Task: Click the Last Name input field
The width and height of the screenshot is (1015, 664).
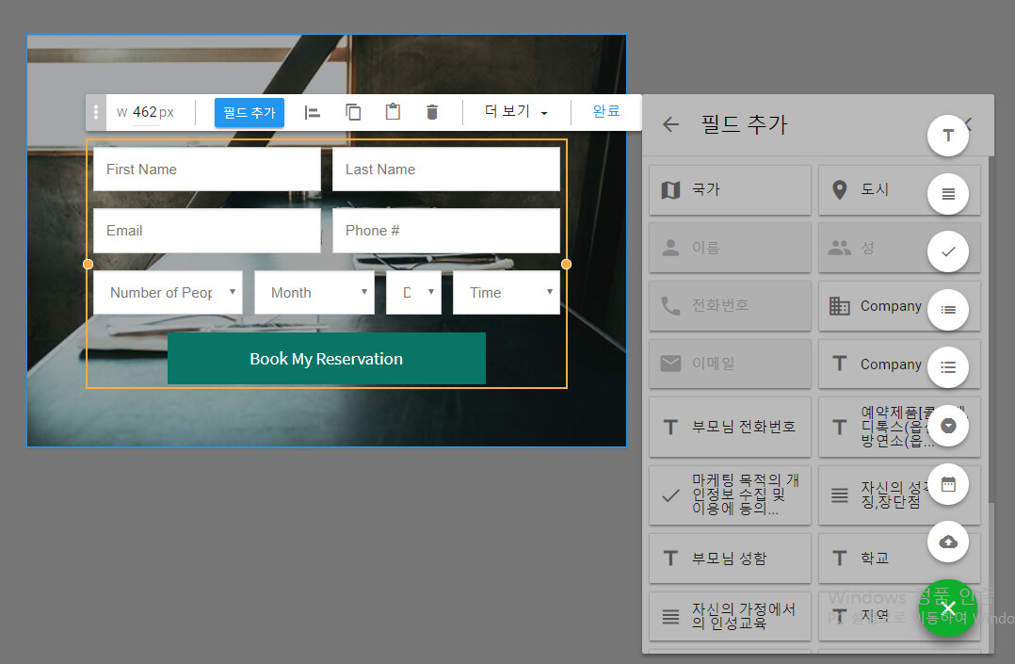Action: (446, 170)
